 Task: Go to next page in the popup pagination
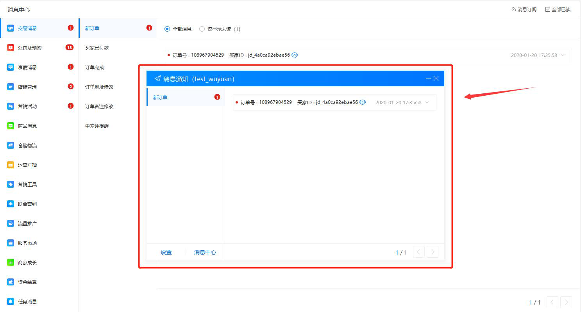coord(432,252)
